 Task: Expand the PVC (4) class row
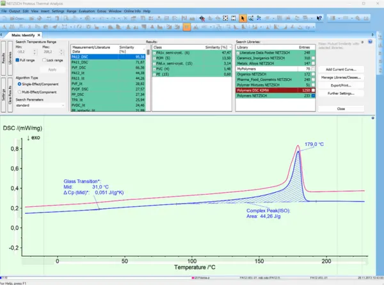click(154, 69)
